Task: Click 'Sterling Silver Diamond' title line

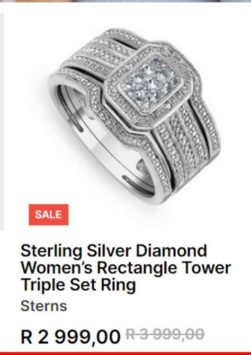Action: [114, 250]
